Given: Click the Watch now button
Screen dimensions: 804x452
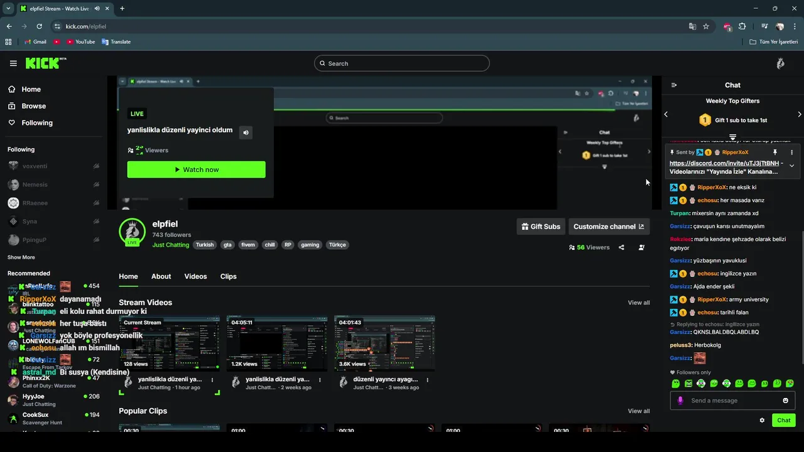Looking at the screenshot, I should [x=196, y=169].
